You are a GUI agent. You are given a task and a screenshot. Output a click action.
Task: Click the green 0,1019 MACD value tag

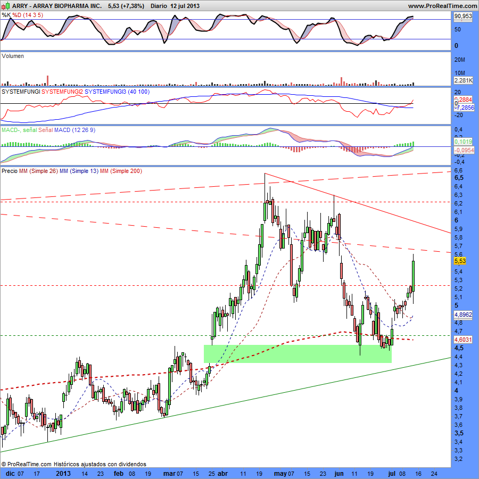pyautogui.click(x=464, y=142)
